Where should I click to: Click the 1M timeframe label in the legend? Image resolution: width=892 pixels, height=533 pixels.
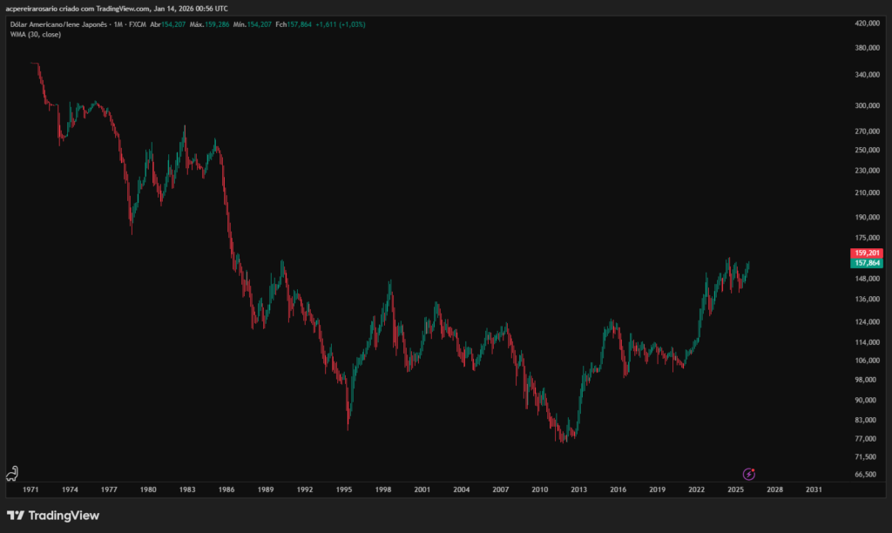[118, 24]
